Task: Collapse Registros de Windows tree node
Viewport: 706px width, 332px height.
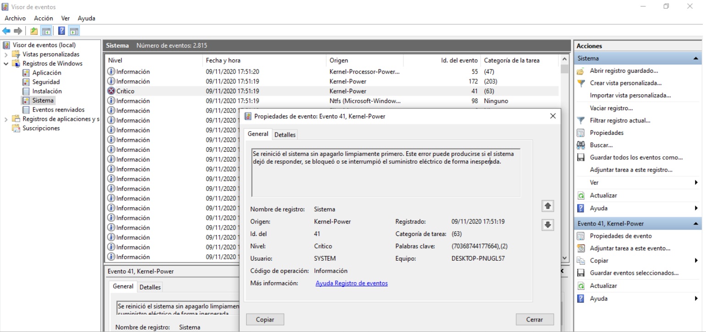Action: coord(6,64)
